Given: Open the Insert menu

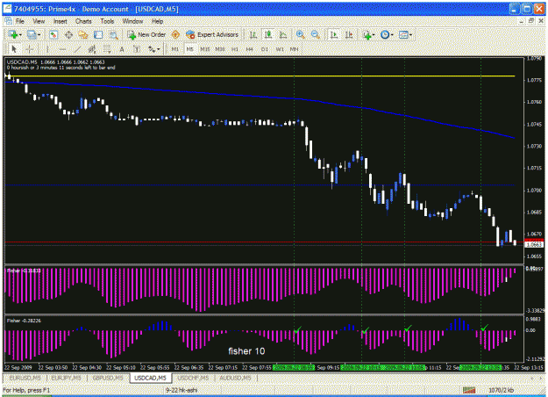Looking at the screenshot, I should [x=60, y=21].
